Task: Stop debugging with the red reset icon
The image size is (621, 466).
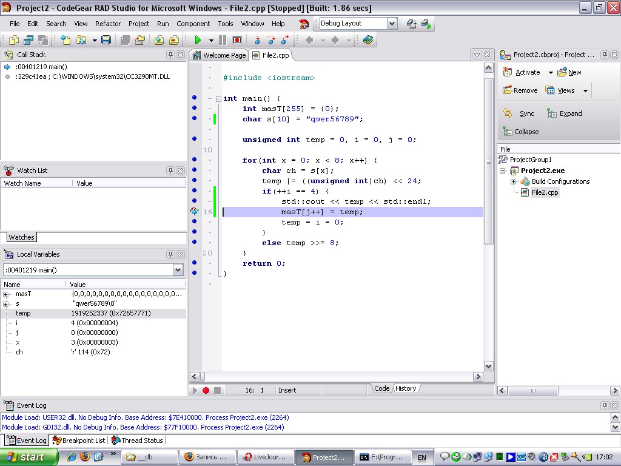Action: [x=237, y=40]
